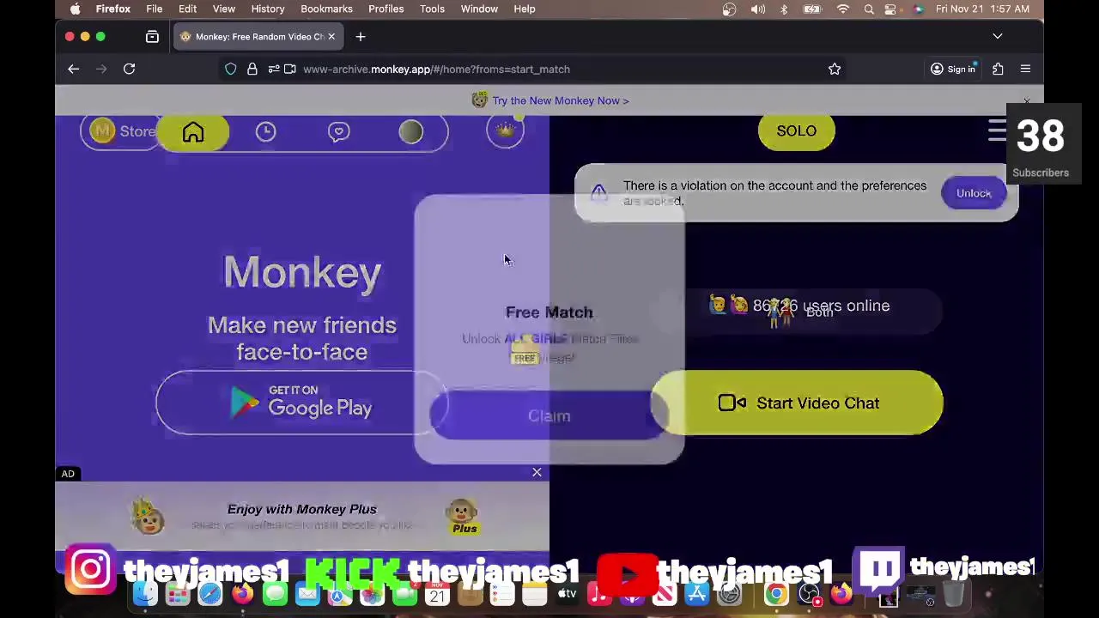Click the SOLO mode button

point(797,131)
